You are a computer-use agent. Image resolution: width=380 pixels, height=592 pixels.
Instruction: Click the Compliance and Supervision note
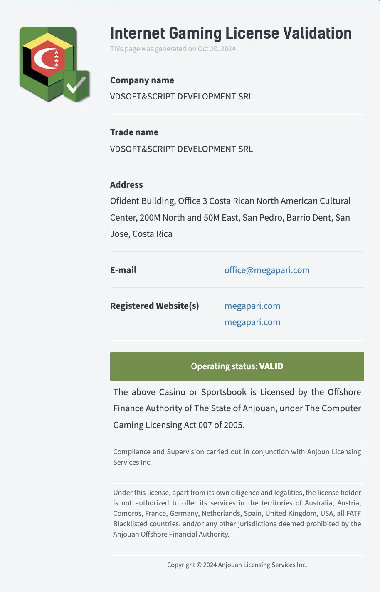tap(237, 457)
